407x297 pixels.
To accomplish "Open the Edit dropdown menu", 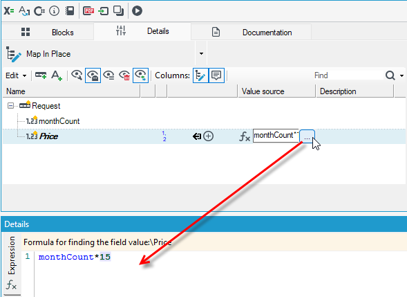I will 16,75.
